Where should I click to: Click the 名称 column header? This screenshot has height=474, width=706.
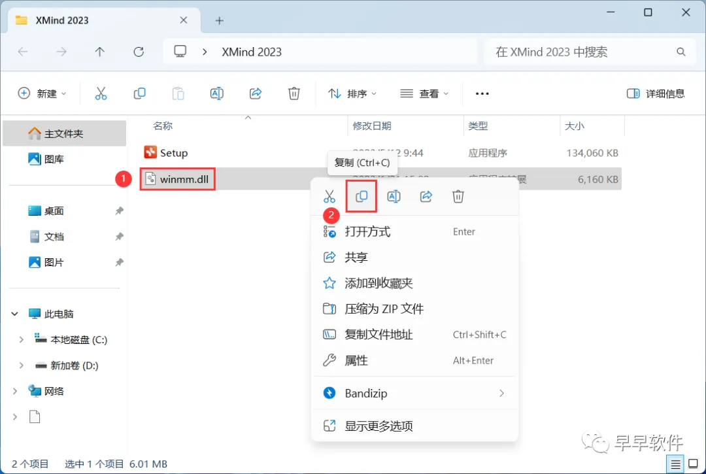163,126
